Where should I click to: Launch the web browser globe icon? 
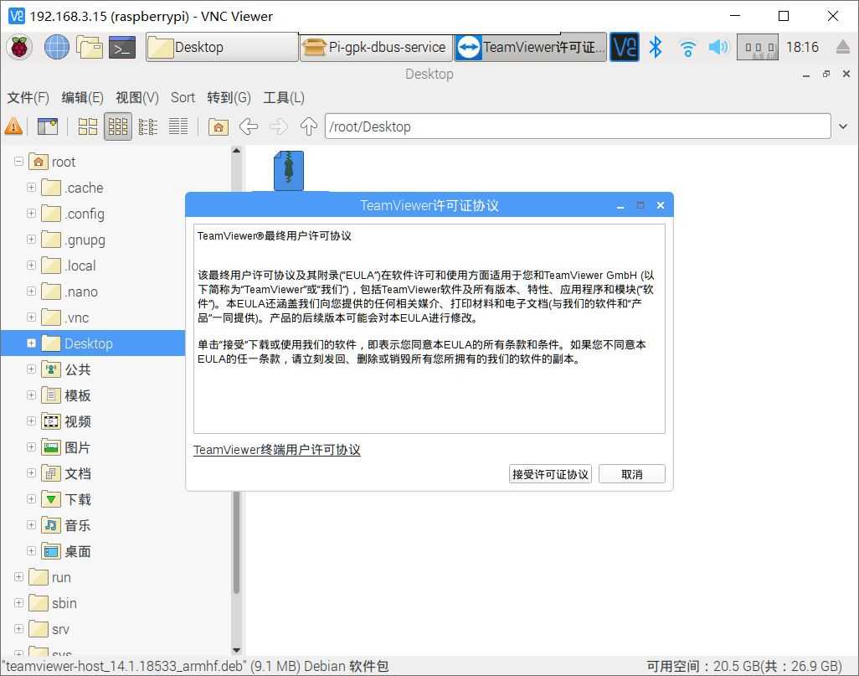pyautogui.click(x=56, y=47)
